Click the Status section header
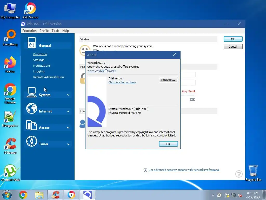Image resolution: width=266 pixels, height=200 pixels. (148, 39)
